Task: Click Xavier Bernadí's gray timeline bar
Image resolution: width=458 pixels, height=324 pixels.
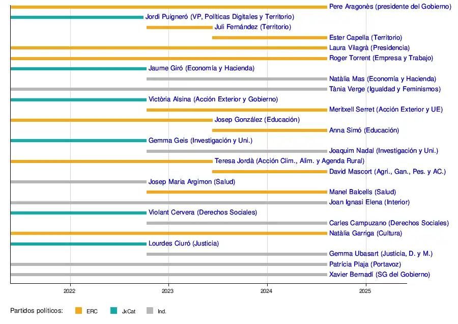Action: (168, 275)
